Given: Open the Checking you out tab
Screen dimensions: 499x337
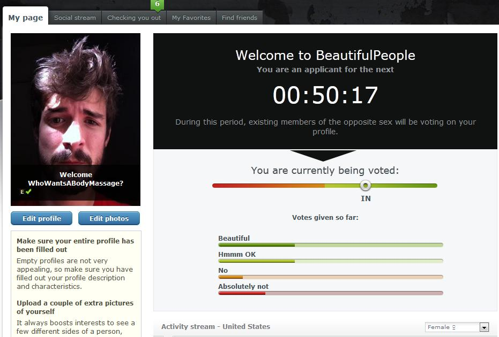Looking at the screenshot, I should coord(134,18).
